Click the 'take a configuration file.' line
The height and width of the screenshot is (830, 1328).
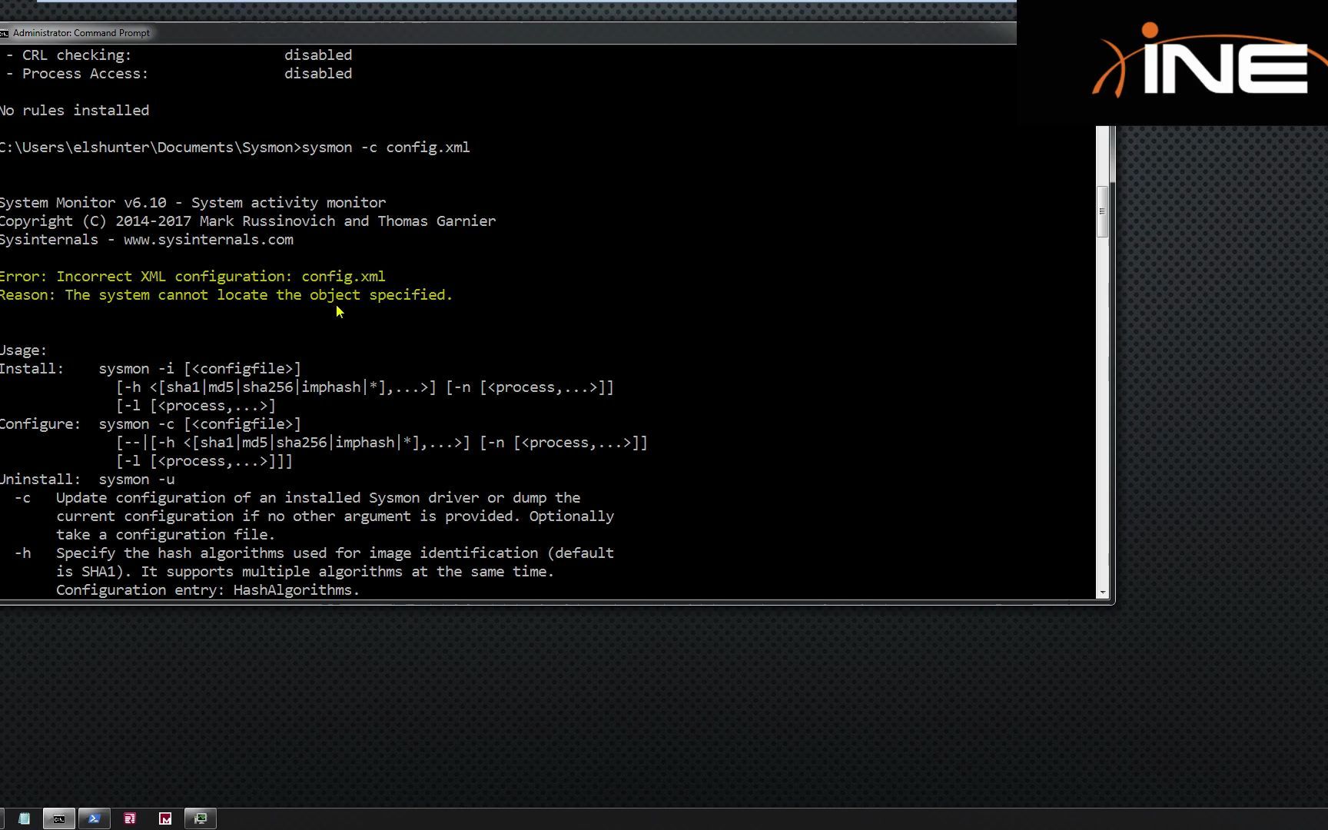165,535
